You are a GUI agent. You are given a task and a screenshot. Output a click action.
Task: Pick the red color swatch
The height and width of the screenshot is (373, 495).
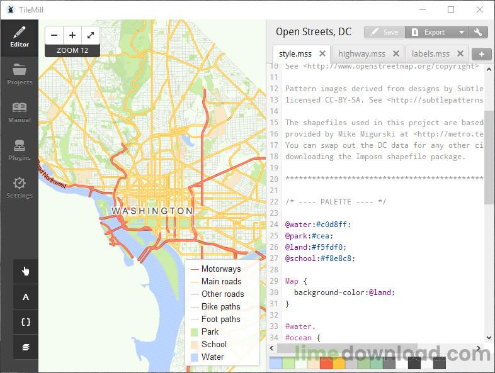(x=326, y=363)
